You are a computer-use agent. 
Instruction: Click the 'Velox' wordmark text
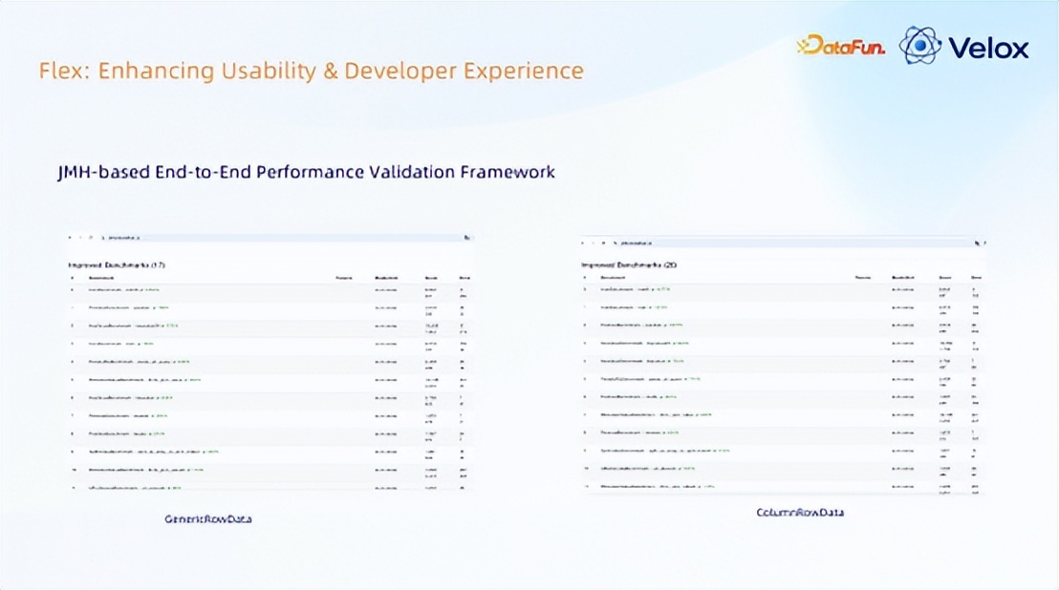(x=988, y=48)
